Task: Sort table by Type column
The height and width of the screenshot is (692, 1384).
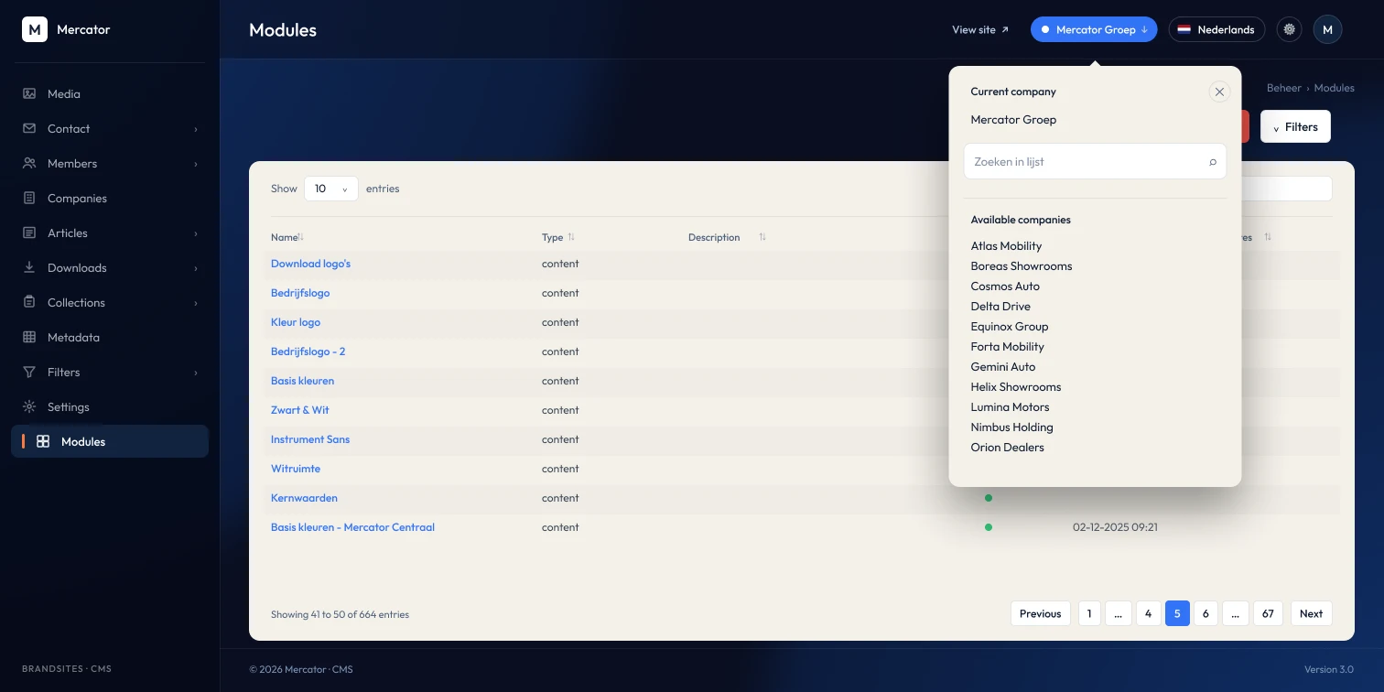Action: pos(558,237)
